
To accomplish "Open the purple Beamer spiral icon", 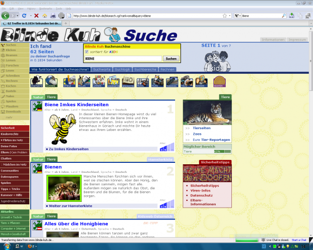I will (x=219, y=81).
